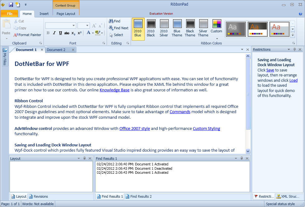This screenshot has width=305, height=207.
Task: Switch to the XML Structure tab
Action: [288, 196]
